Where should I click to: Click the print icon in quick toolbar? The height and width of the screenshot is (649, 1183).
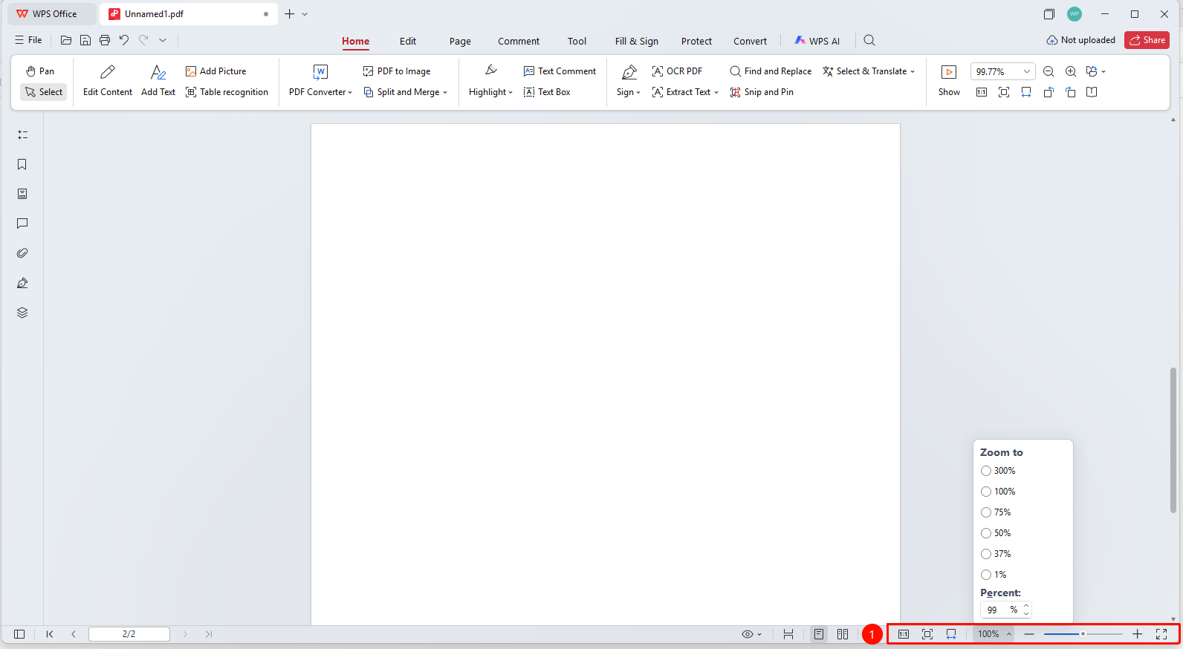click(x=105, y=40)
